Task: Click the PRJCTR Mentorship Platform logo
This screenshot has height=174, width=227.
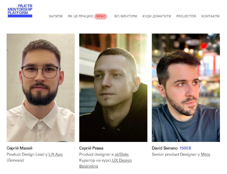Action: click(x=20, y=11)
